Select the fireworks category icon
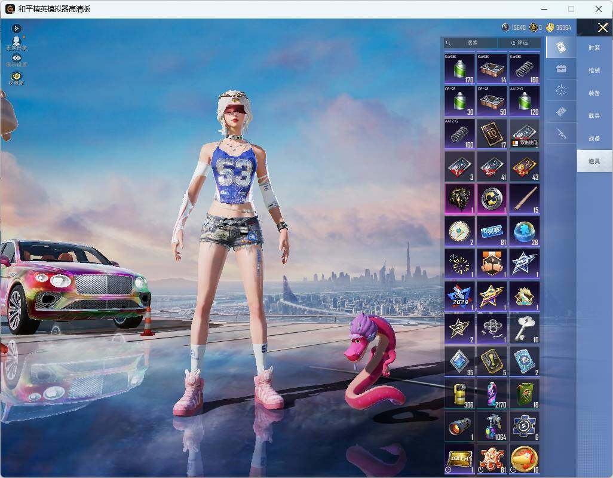Image resolution: width=613 pixels, height=478 pixels. (x=561, y=90)
